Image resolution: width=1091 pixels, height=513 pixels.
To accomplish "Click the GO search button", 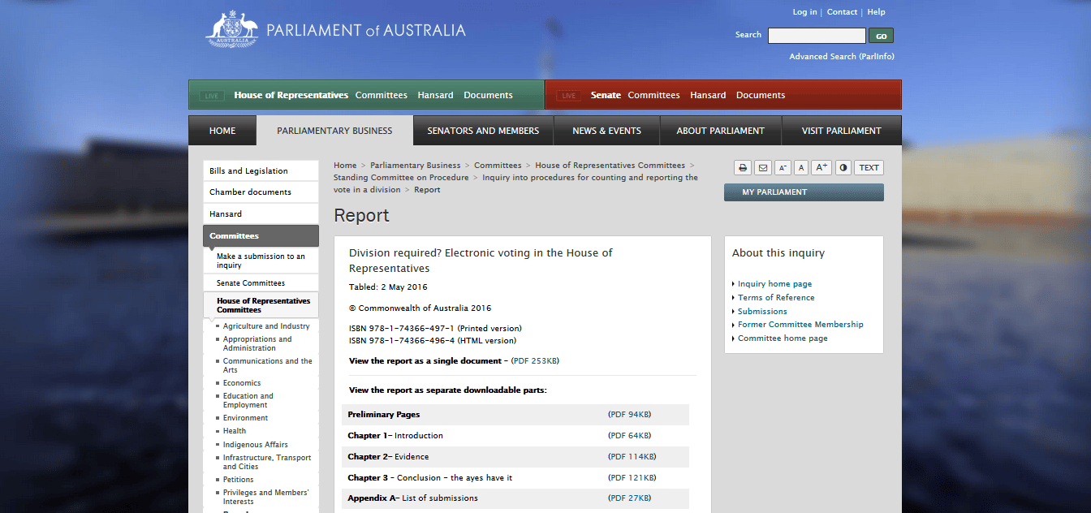I will pyautogui.click(x=881, y=36).
